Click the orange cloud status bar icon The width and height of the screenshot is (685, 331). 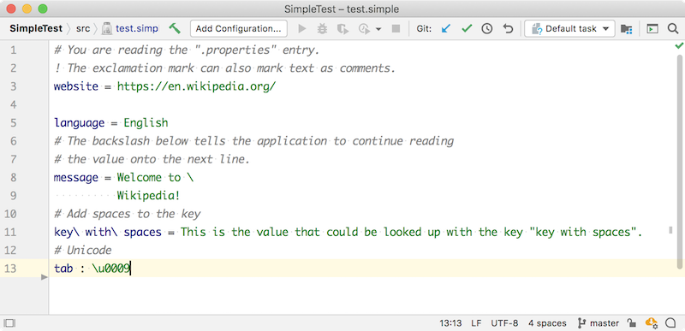point(652,323)
